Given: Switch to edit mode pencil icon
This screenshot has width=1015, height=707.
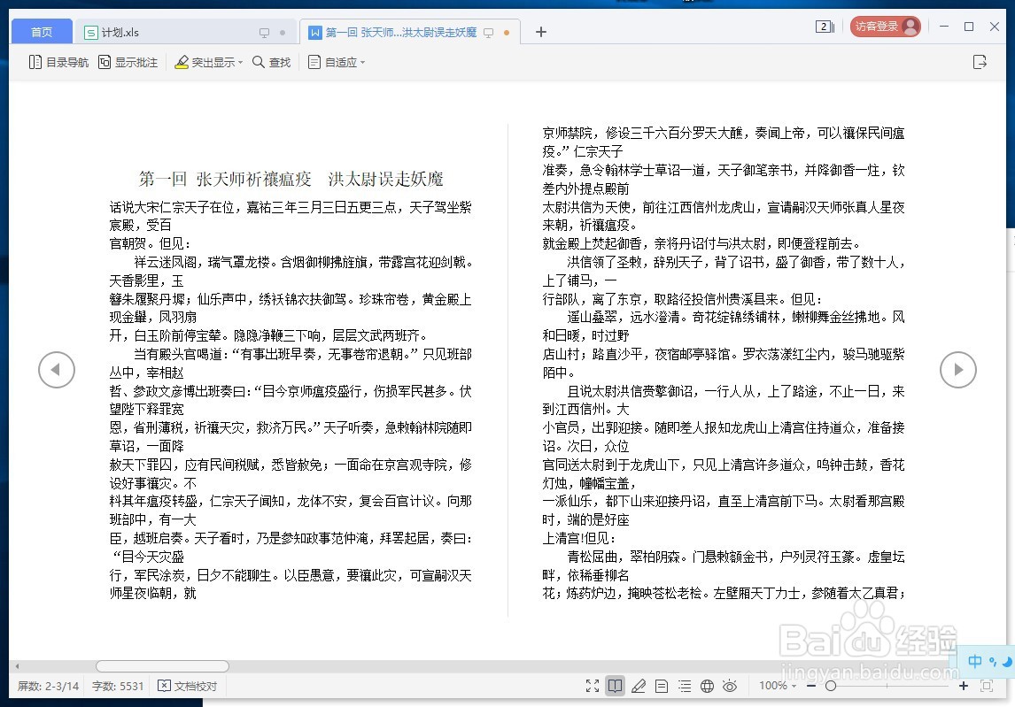Looking at the screenshot, I should tap(639, 687).
